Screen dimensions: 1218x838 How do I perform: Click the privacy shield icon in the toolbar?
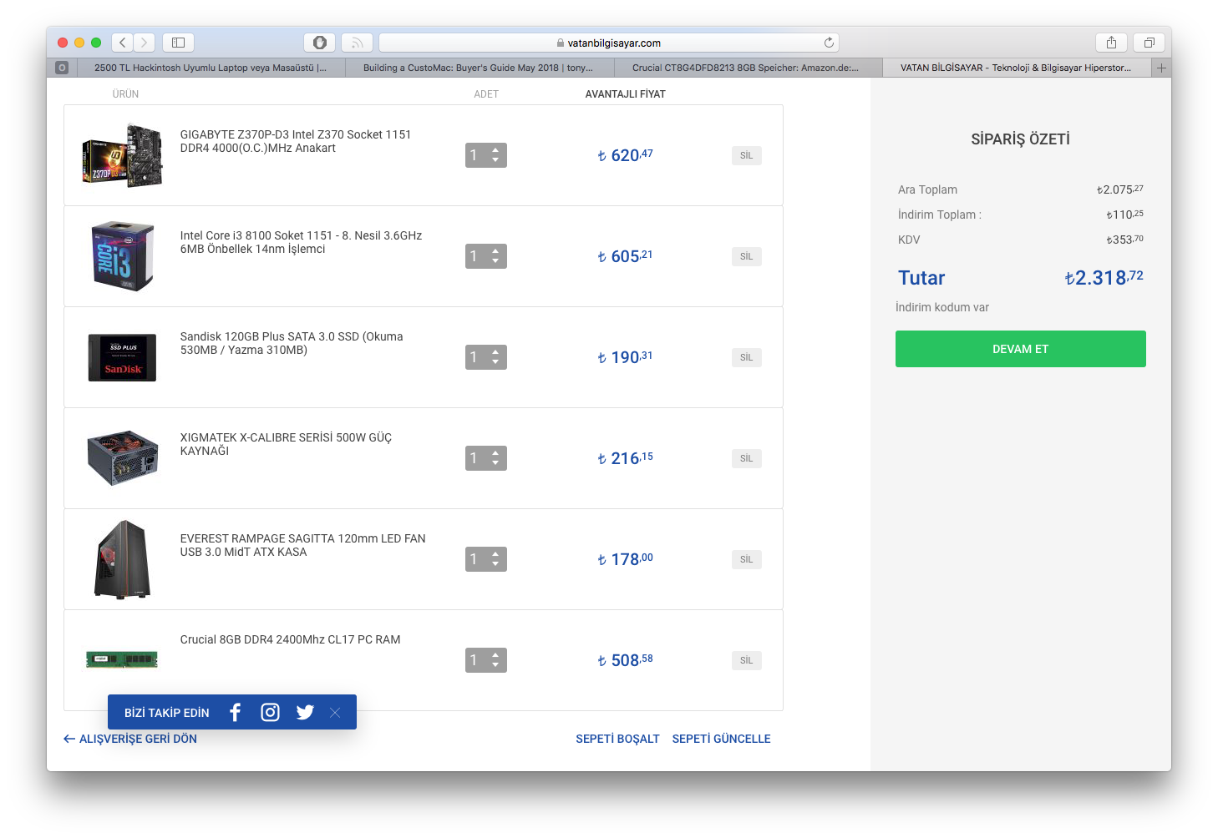point(320,42)
